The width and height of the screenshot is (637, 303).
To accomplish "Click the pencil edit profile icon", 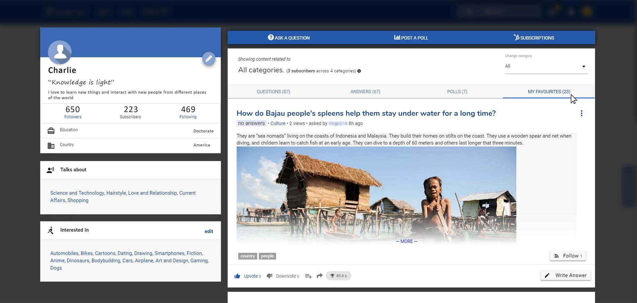I will click(209, 58).
